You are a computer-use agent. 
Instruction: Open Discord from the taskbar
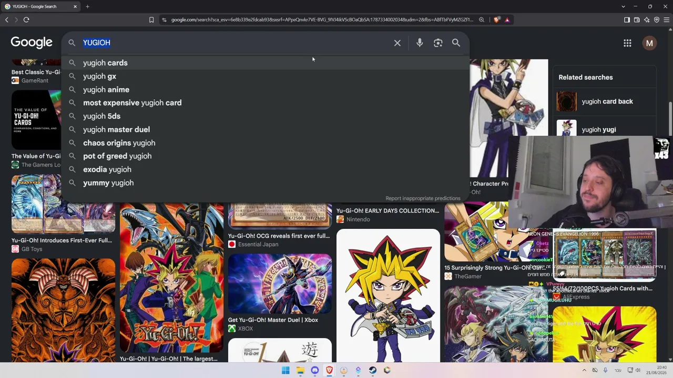[x=315, y=370]
